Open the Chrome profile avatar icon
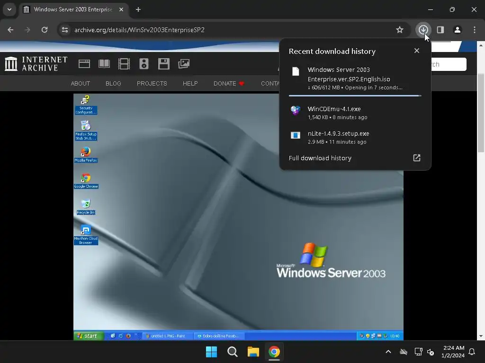The height and width of the screenshot is (363, 485). click(x=457, y=30)
